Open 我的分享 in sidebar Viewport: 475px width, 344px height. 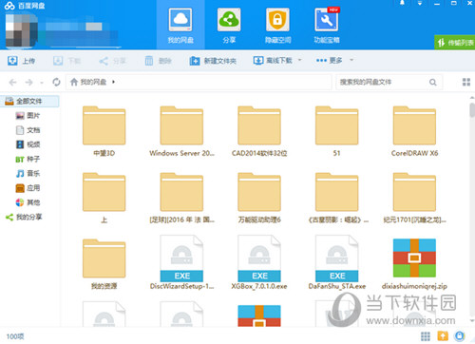[x=24, y=217]
